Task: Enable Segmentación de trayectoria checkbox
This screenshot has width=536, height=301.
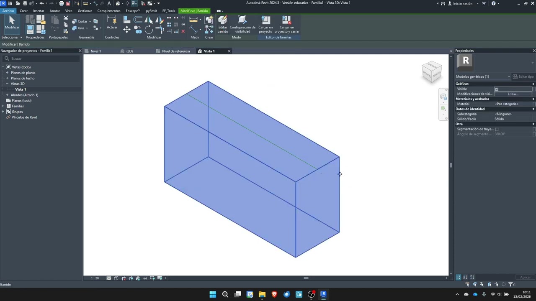Action: coord(497,129)
